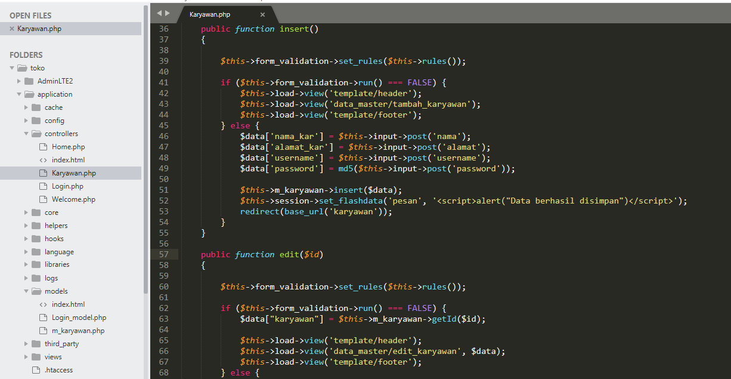
Task: Open Login_model.php in the models folder
Action: (79, 318)
